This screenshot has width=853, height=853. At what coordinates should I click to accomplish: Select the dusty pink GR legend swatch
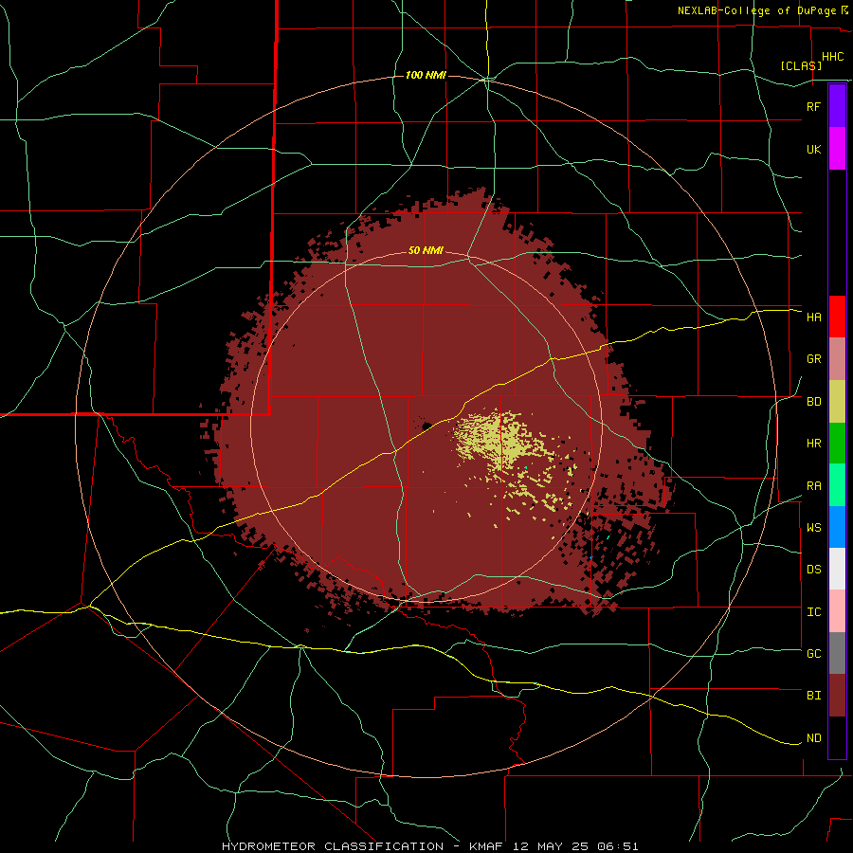pos(837,358)
